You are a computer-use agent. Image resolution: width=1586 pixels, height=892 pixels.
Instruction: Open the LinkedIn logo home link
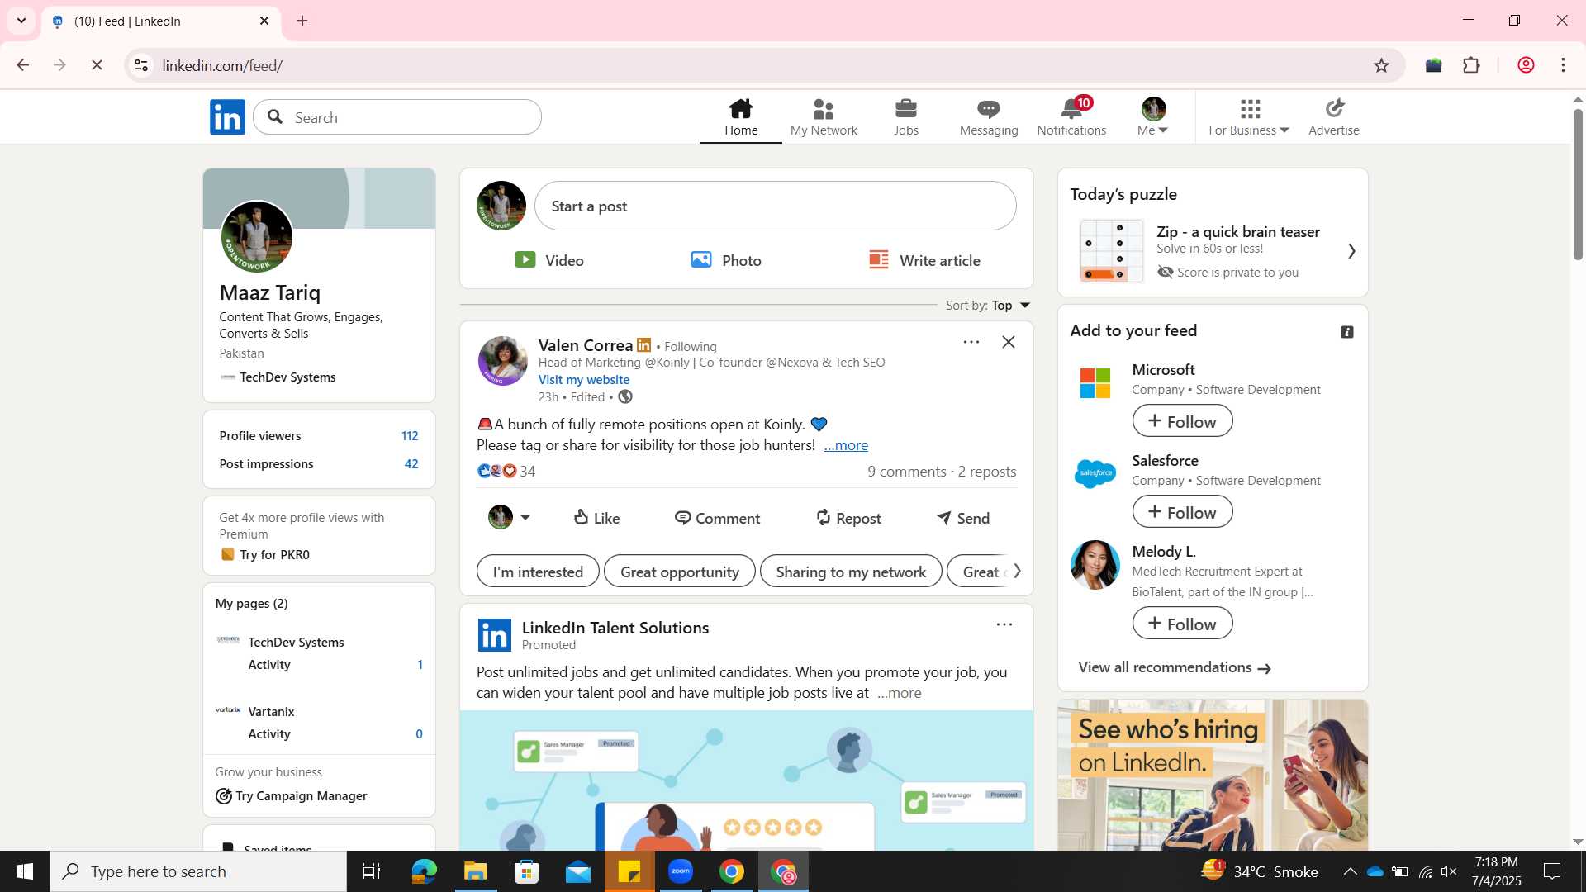(x=227, y=117)
